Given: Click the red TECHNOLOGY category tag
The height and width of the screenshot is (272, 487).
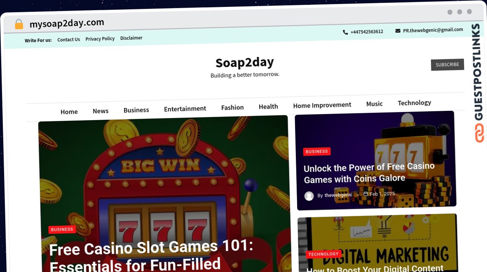Looking at the screenshot, I should point(323,254).
